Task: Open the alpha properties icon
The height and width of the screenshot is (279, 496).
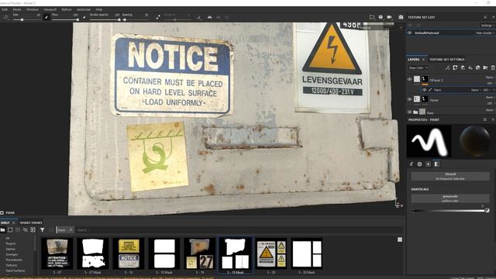Action: (x=419, y=164)
